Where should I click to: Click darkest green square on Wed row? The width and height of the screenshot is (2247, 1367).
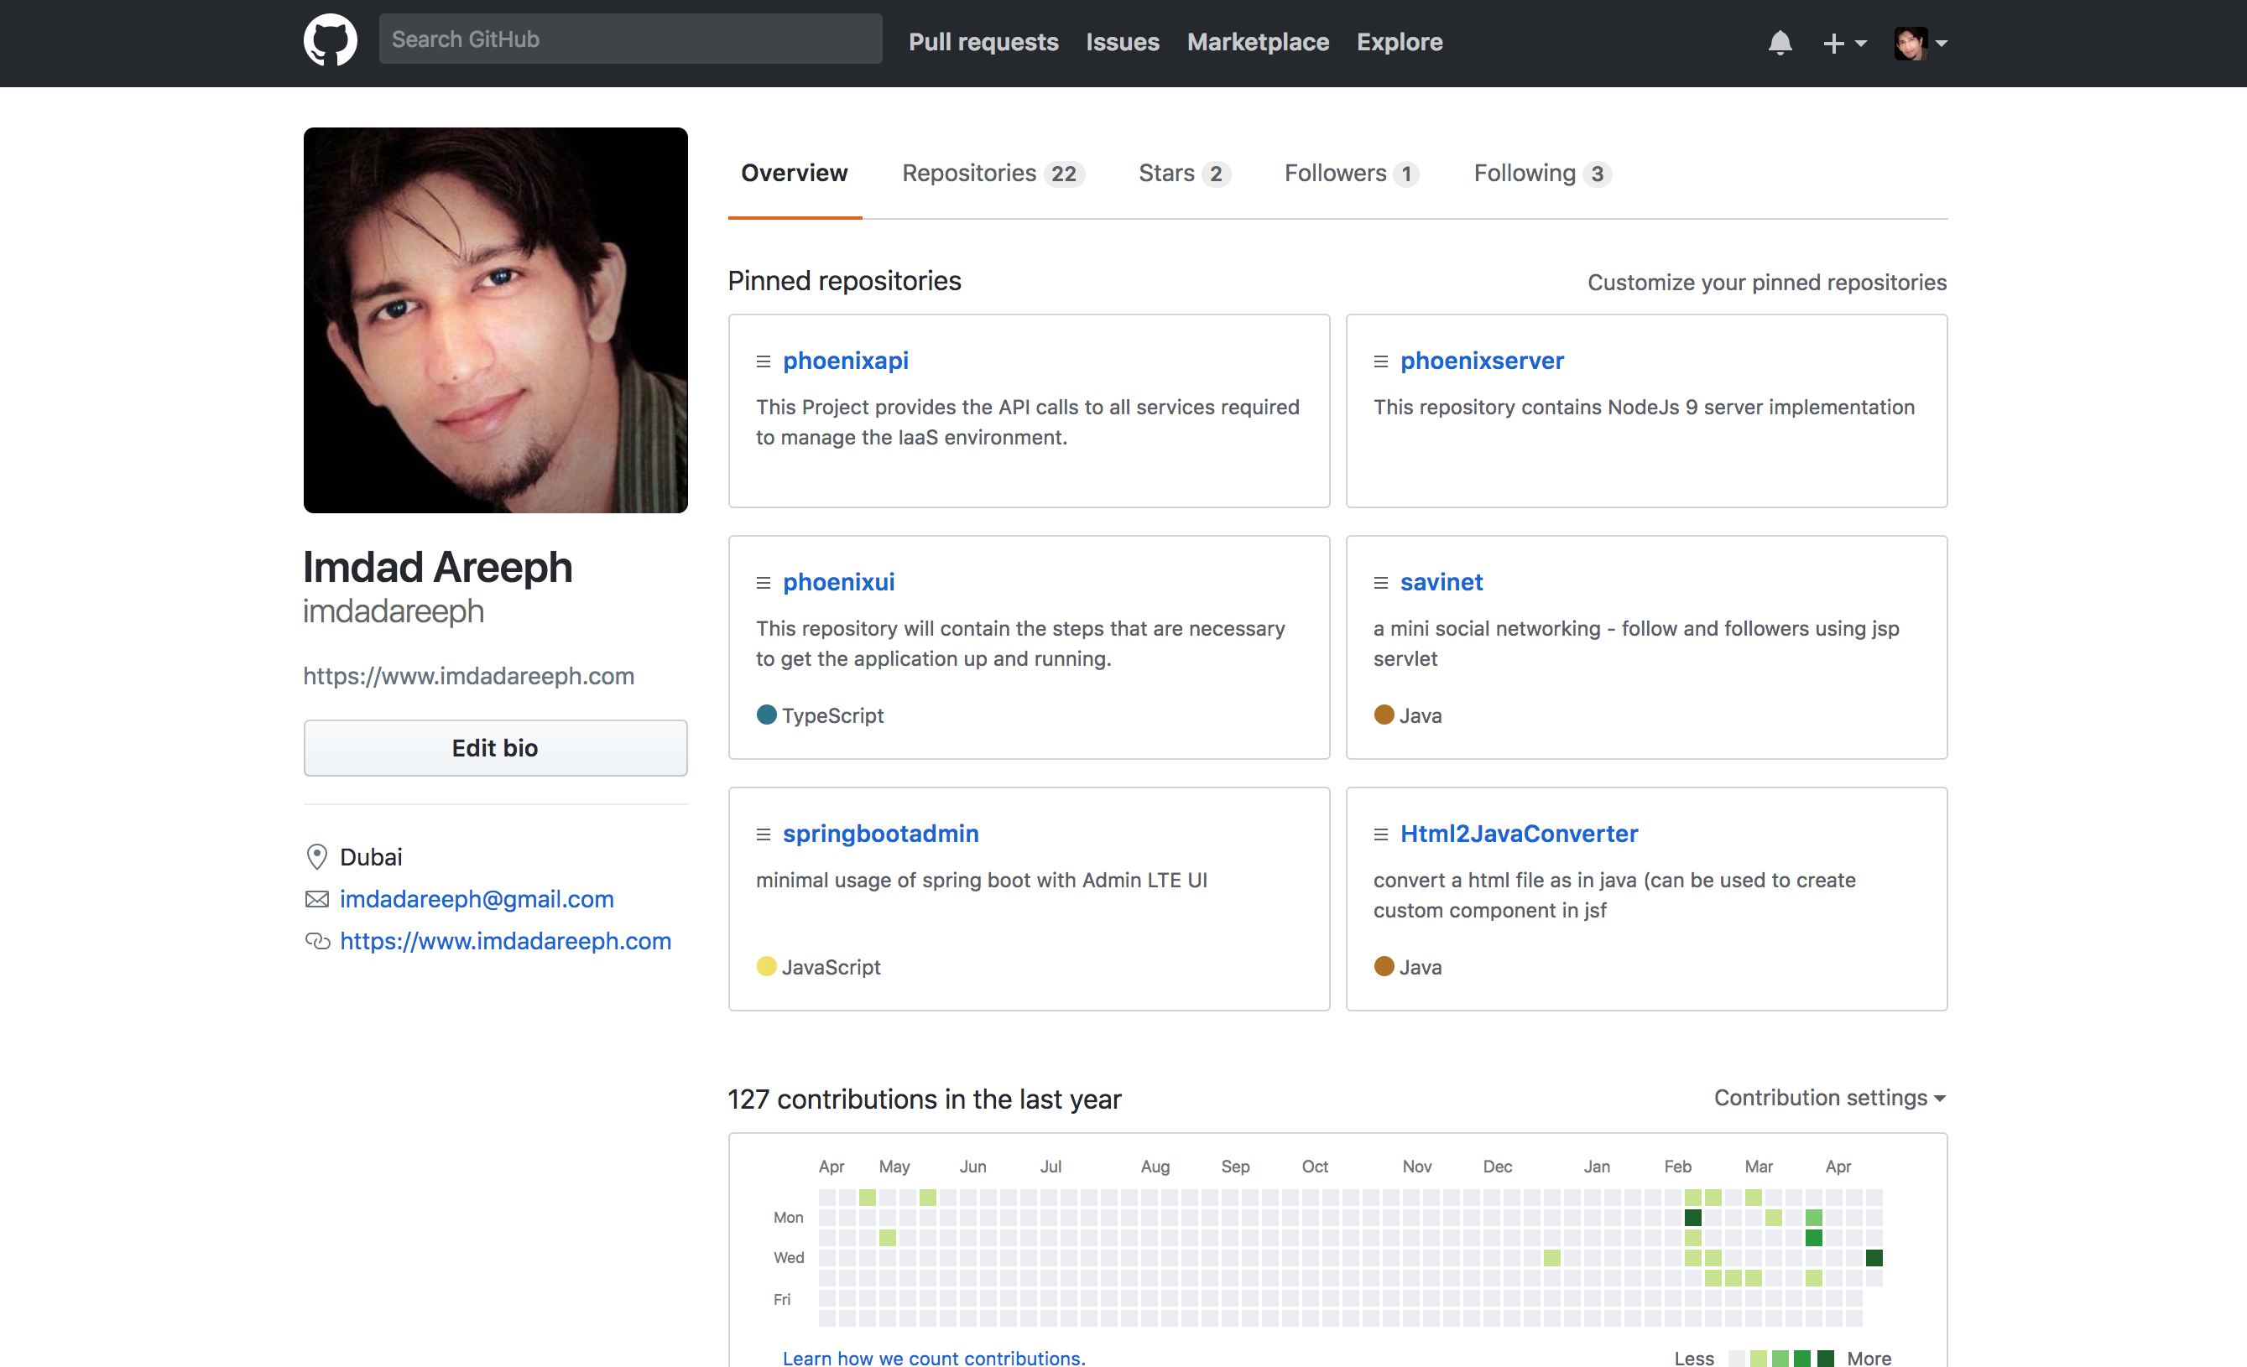[x=1874, y=1258]
